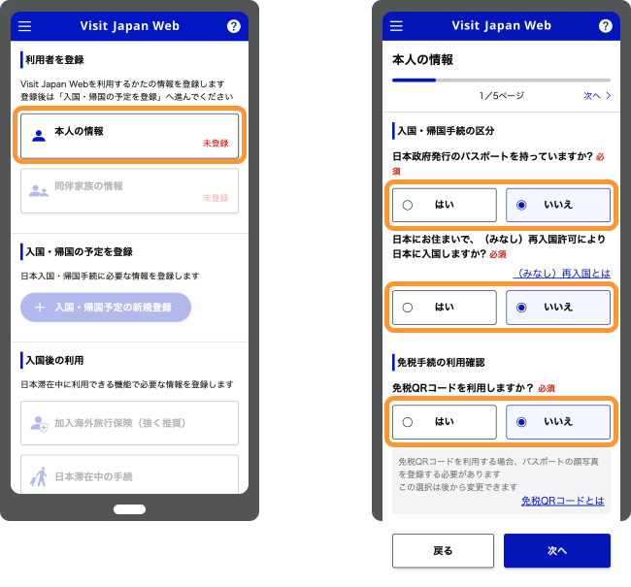The width and height of the screenshot is (631, 587).
Task: Open hamburger menu on left phone screen
Action: [x=24, y=26]
